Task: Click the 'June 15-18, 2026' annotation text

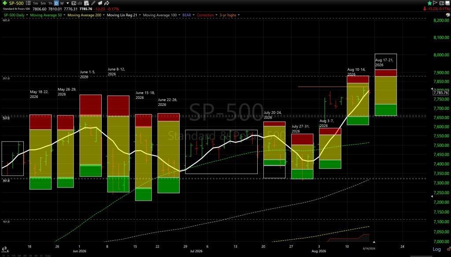Action: [145, 95]
